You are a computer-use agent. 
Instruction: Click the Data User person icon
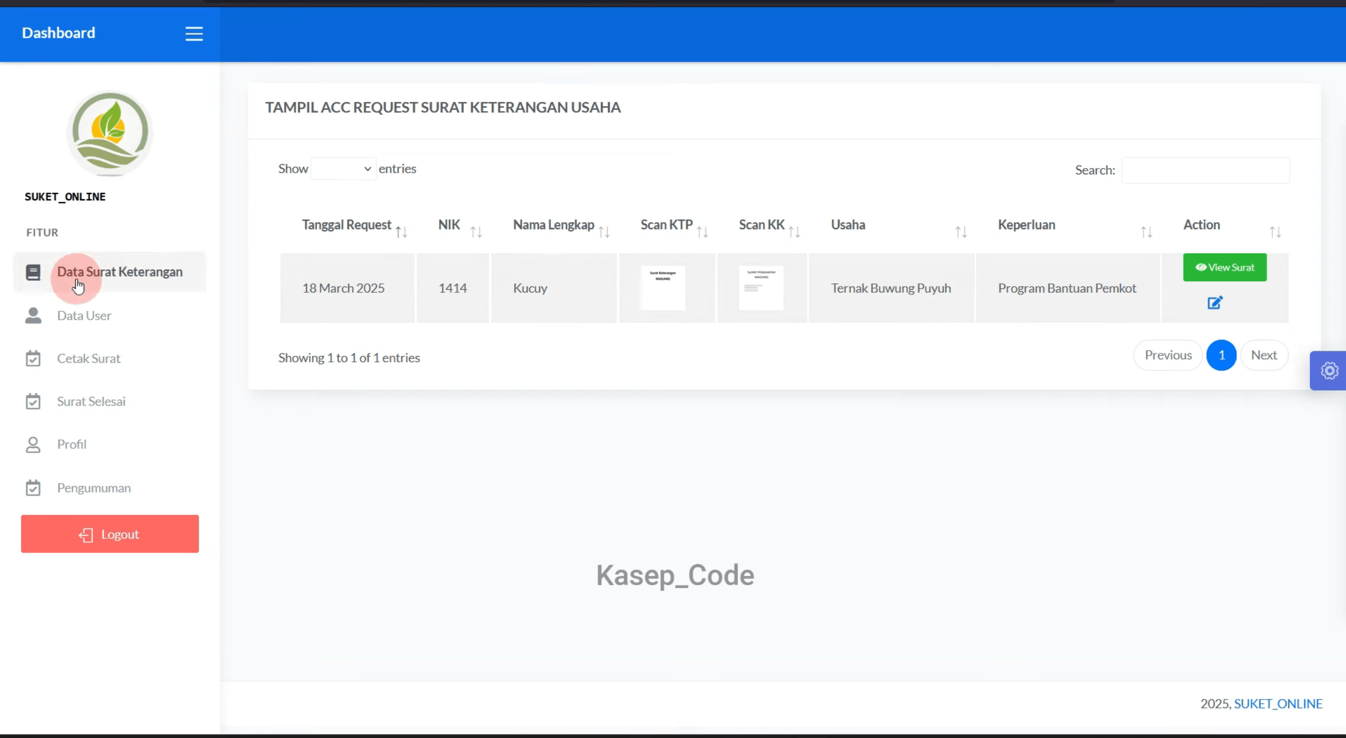(x=33, y=316)
